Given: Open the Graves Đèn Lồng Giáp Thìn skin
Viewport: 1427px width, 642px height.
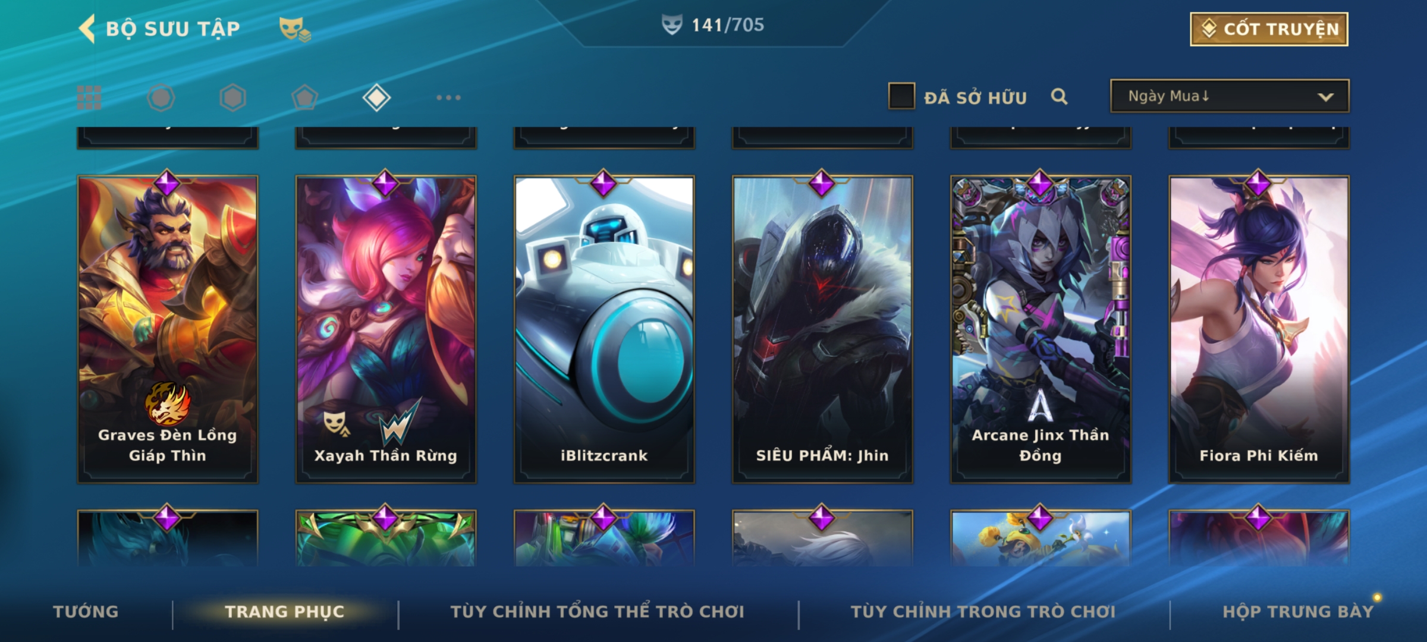Looking at the screenshot, I should pyautogui.click(x=168, y=329).
